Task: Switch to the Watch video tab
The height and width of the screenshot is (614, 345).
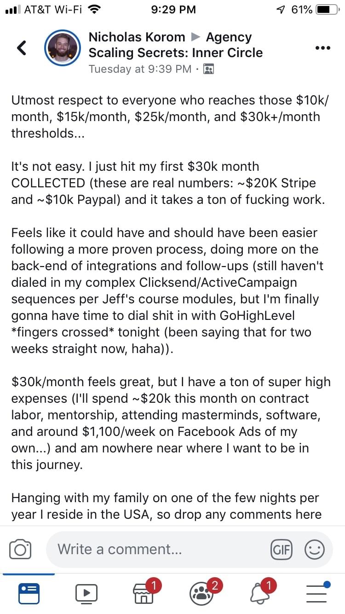Action: [x=86, y=593]
